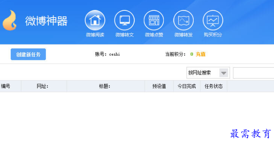This screenshot has height=145, width=274.
Task: Click the 编号 column header
Action: tap(10, 86)
